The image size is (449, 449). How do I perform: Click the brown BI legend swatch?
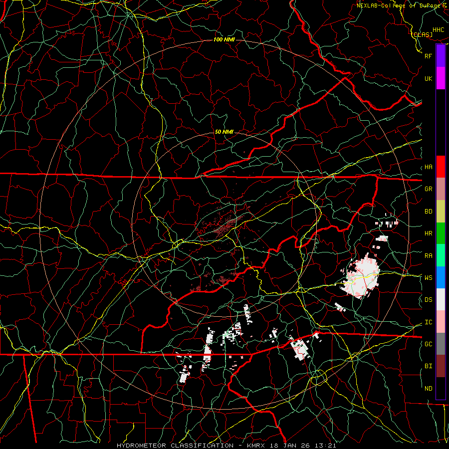point(441,366)
